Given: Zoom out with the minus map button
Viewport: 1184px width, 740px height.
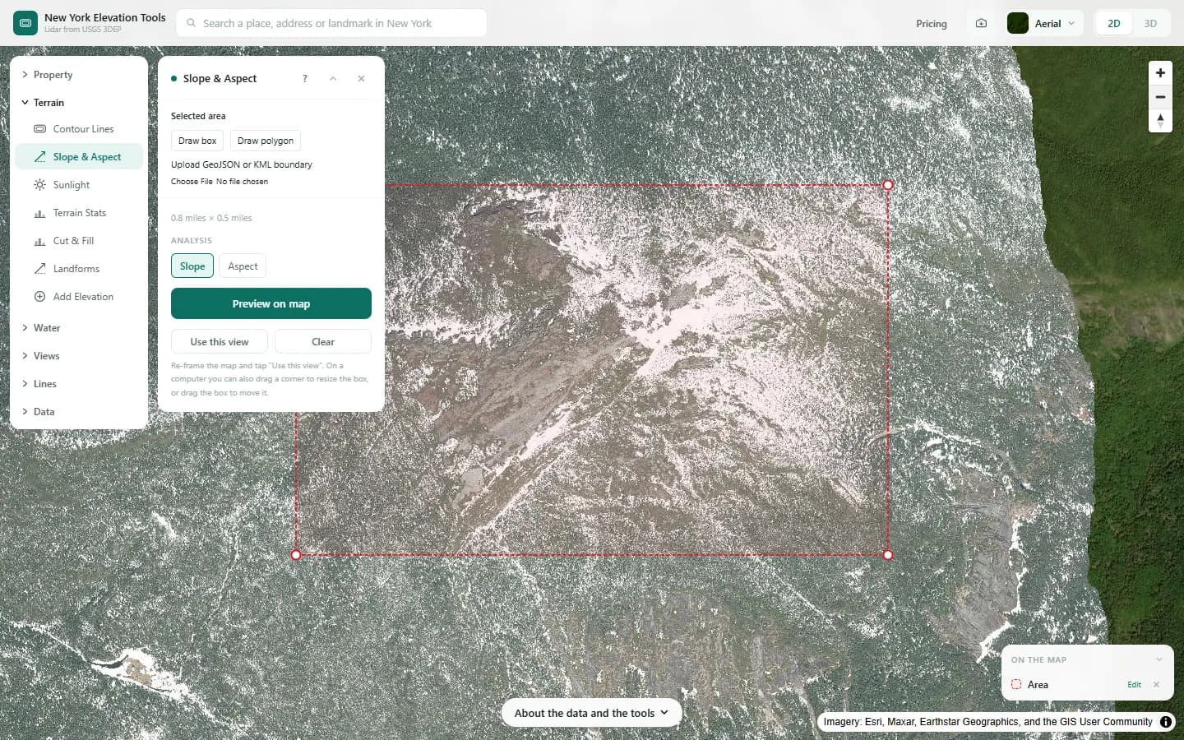Looking at the screenshot, I should (x=1160, y=97).
